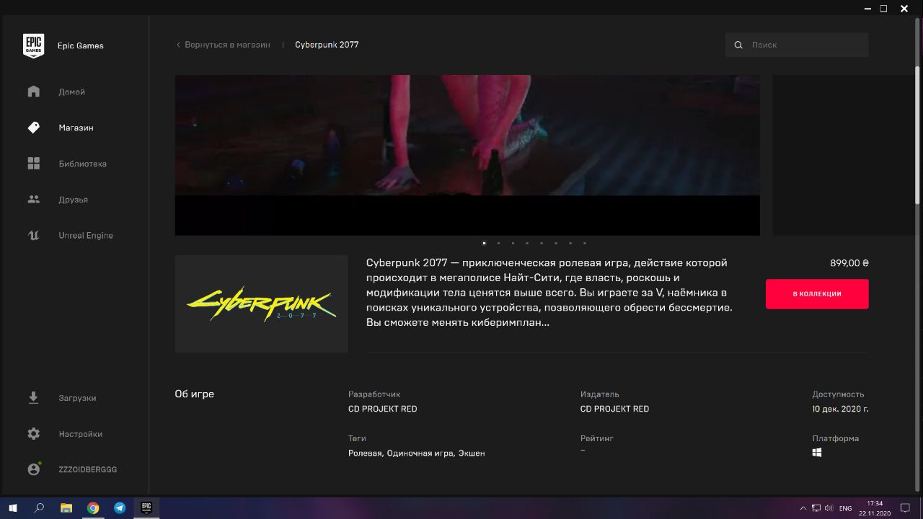Click the ZZZOIDBERGGG account name
923x519 pixels.
[88, 469]
